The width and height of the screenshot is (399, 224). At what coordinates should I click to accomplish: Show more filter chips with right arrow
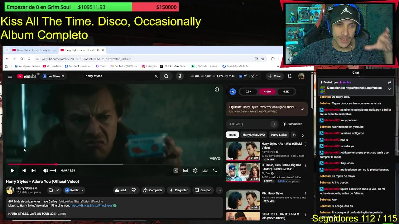tap(302, 135)
